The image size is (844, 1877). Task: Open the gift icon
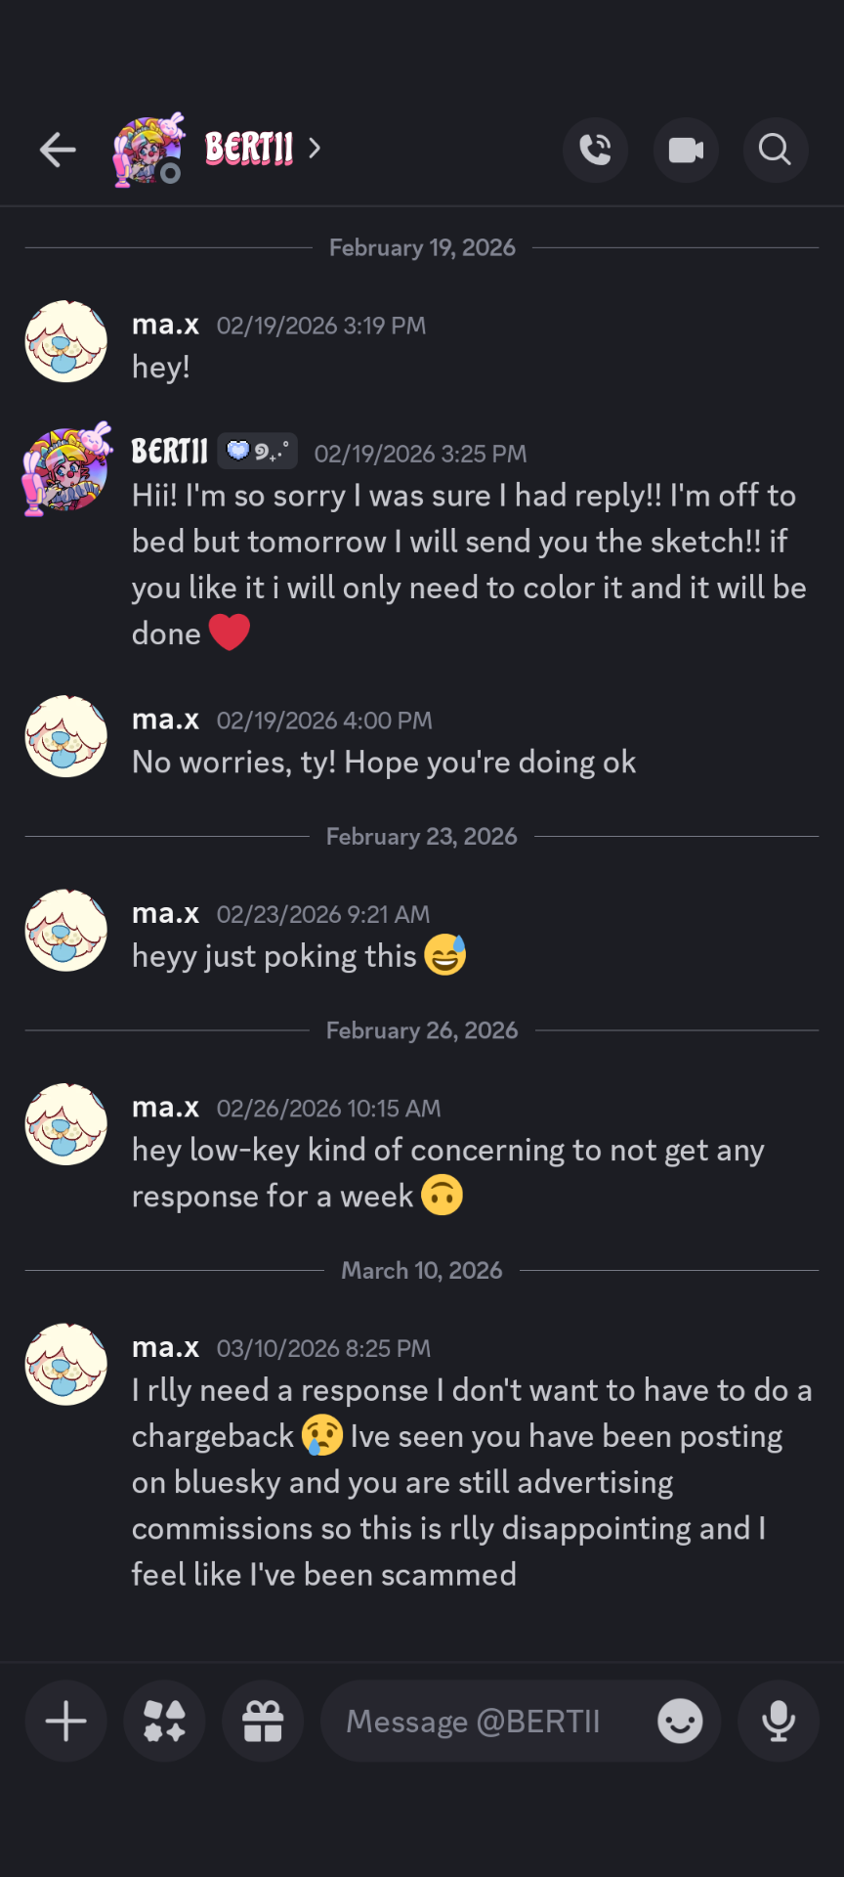[x=263, y=1722]
